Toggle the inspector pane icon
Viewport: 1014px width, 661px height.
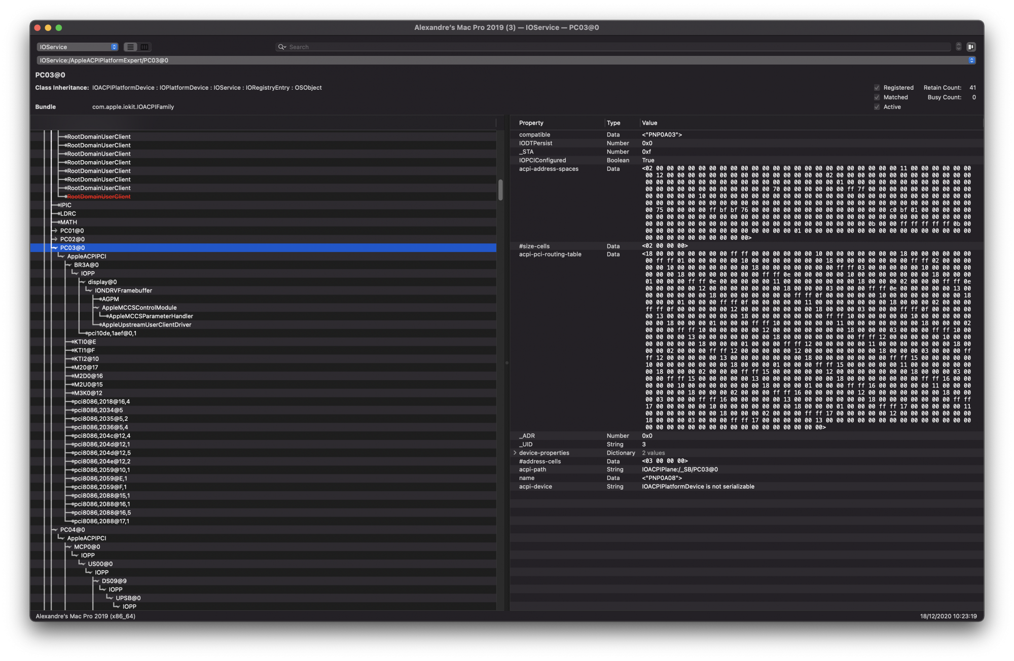click(971, 47)
